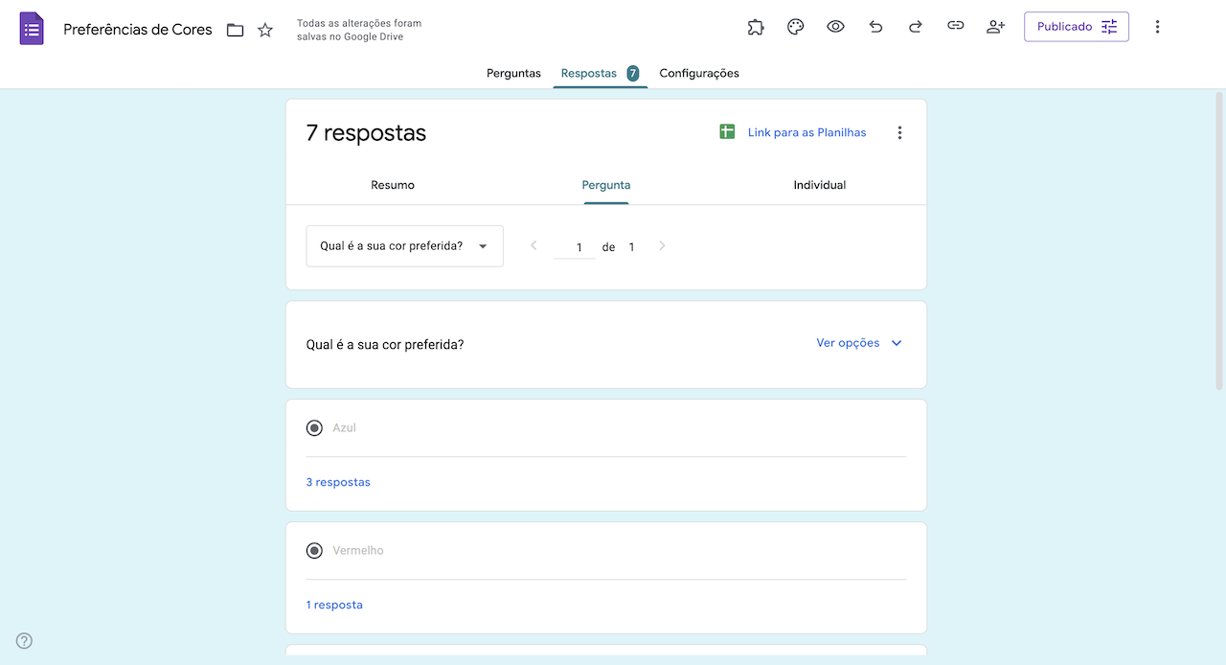The image size is (1226, 665).
Task: Click the Publicado button
Action: (1076, 27)
